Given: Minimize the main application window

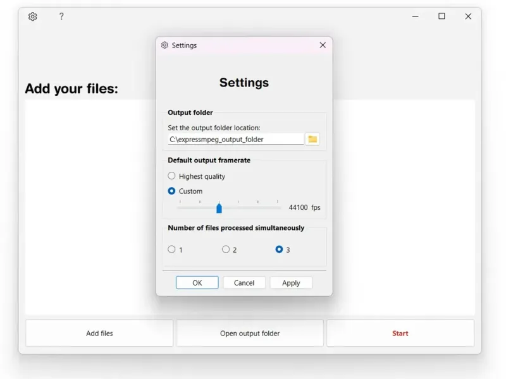Looking at the screenshot, I should [416, 16].
